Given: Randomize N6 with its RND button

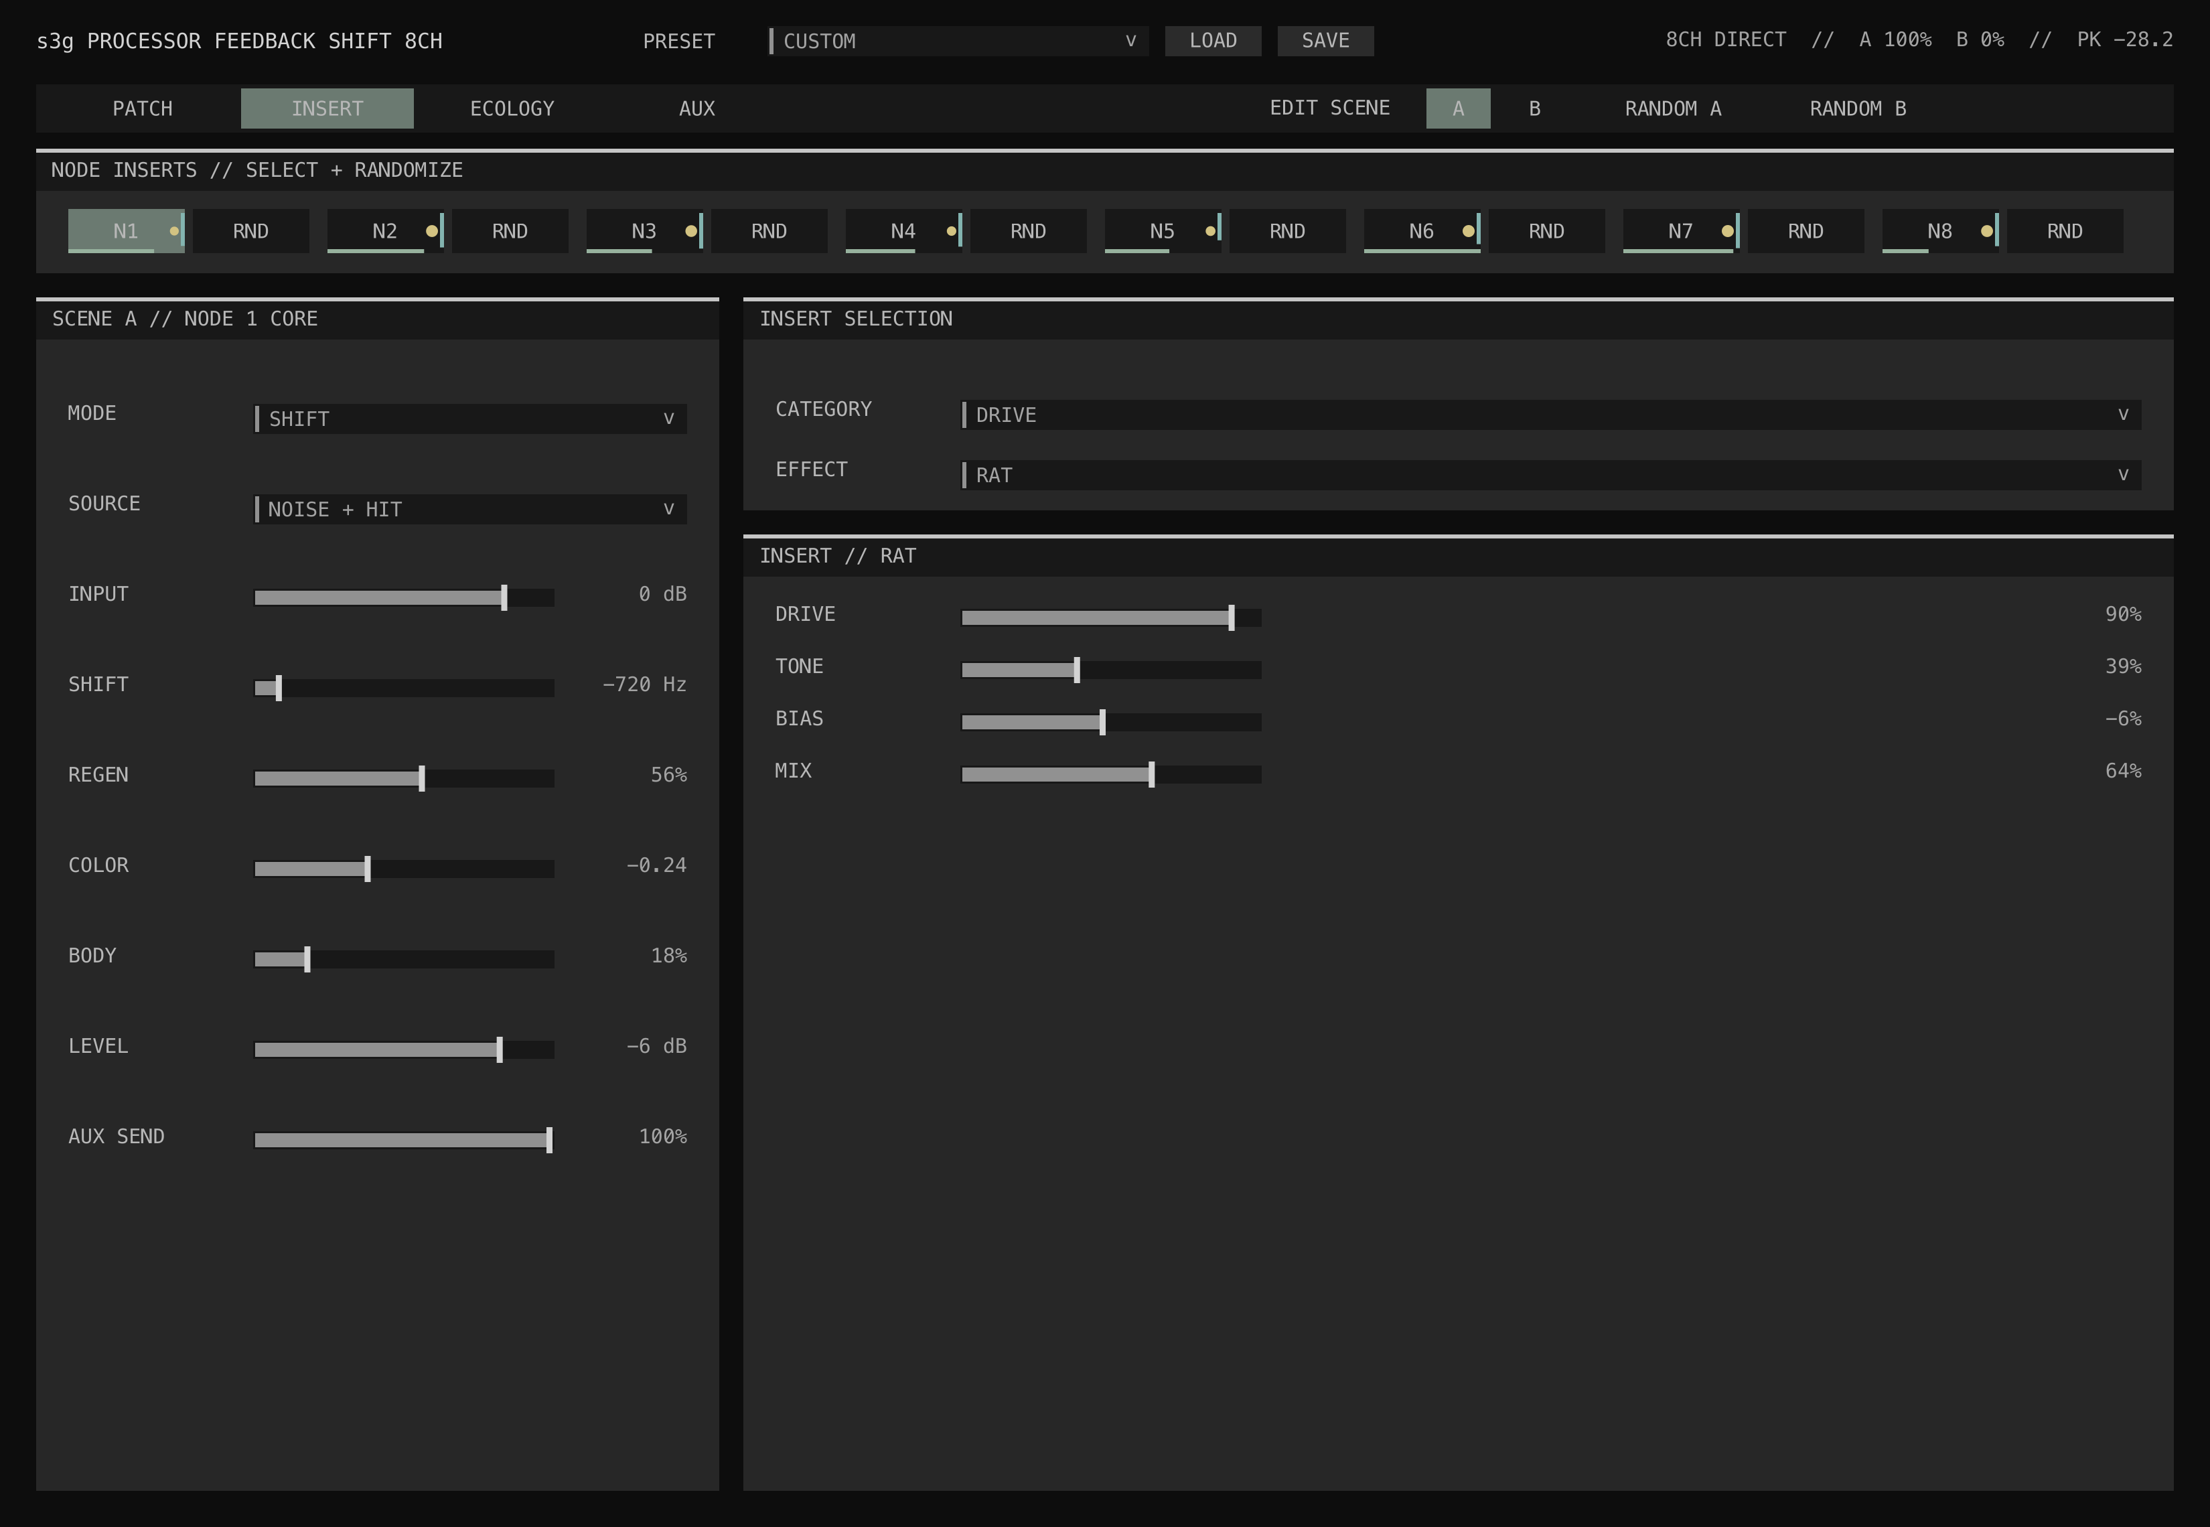Looking at the screenshot, I should [x=1547, y=230].
